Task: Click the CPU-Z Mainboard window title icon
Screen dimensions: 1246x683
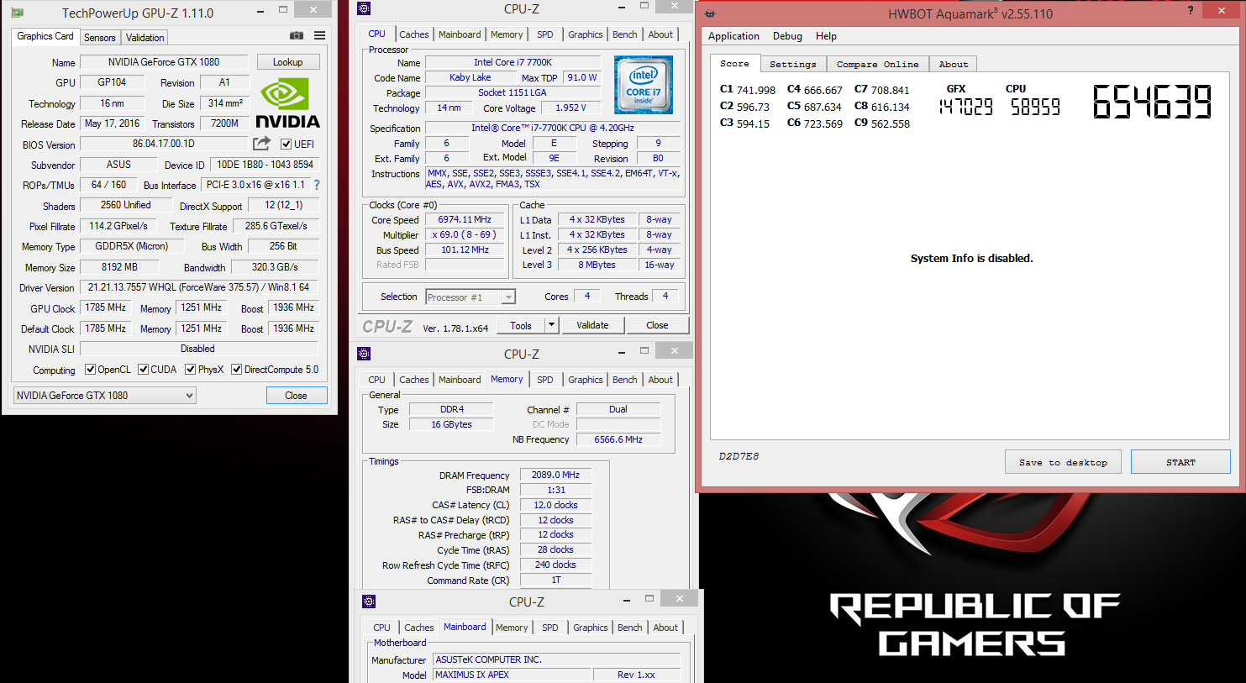Action: [x=369, y=602]
